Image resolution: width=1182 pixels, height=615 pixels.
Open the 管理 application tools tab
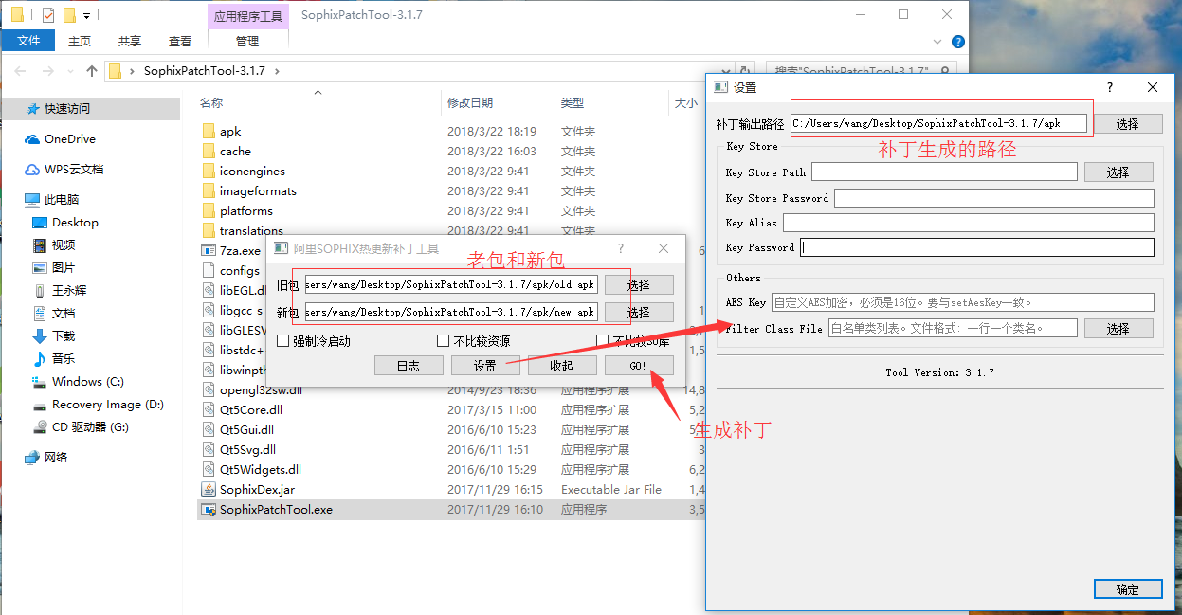click(248, 41)
